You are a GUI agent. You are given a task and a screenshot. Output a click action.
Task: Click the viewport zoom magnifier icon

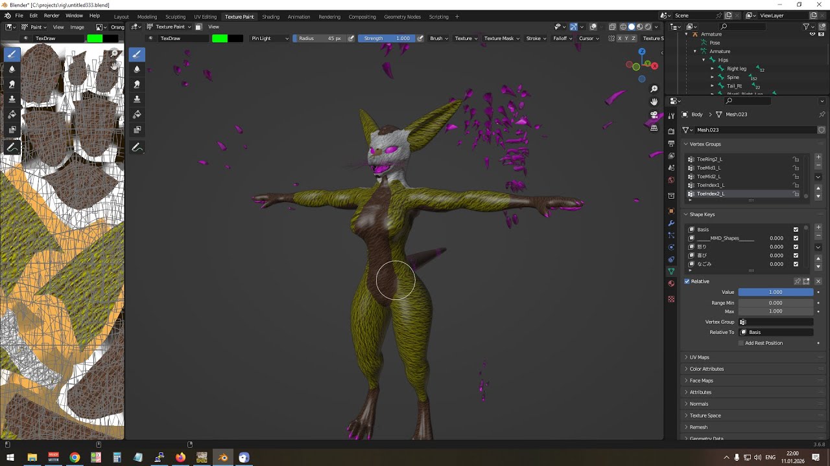pos(654,89)
